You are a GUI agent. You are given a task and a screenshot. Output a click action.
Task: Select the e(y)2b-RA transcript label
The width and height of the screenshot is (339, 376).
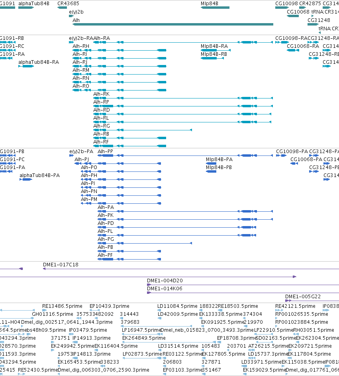coord(81,38)
